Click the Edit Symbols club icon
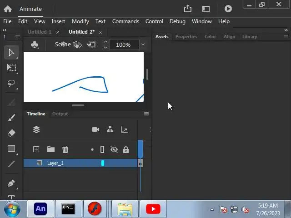This screenshot has height=218, width=291. (x=35, y=45)
